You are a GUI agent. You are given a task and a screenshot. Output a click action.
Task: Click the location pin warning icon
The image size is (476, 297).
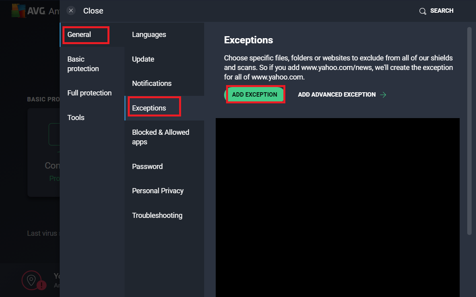31,280
